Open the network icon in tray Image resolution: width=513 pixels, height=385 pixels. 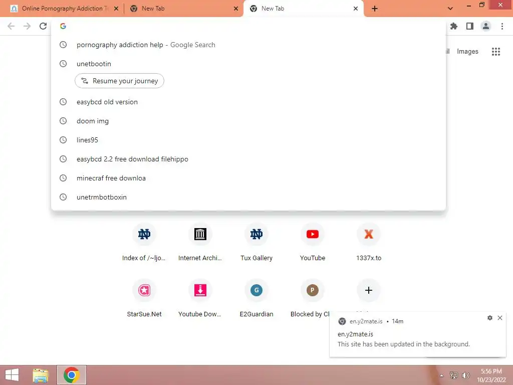[x=454, y=375]
